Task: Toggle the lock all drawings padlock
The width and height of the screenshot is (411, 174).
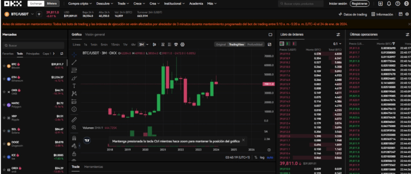Action: coord(74,154)
